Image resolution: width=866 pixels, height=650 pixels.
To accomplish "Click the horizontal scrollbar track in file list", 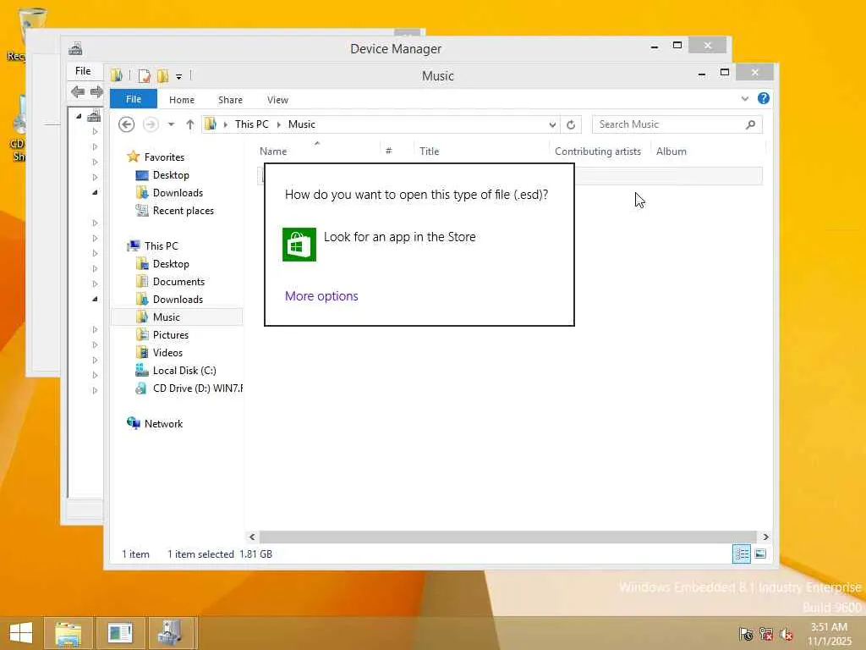I will tap(507, 537).
